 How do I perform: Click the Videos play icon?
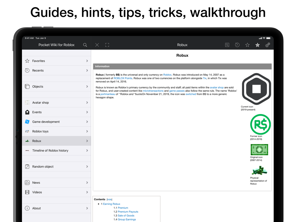(x=27, y=192)
